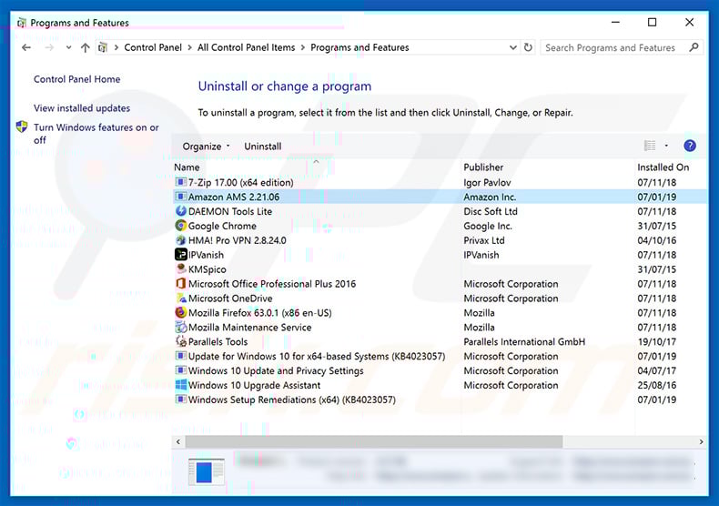
Task: Click the Windows Setup Remediations icon
Action: tap(181, 400)
